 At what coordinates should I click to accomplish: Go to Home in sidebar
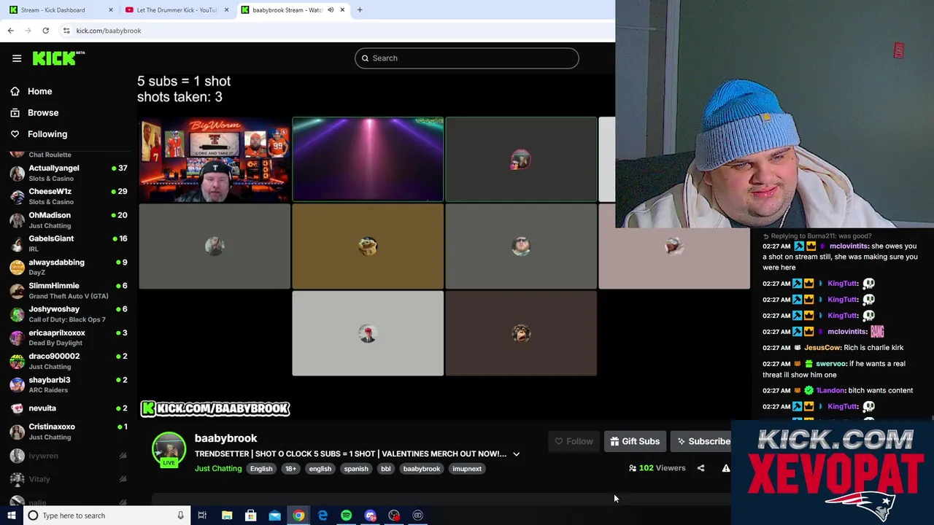(40, 91)
